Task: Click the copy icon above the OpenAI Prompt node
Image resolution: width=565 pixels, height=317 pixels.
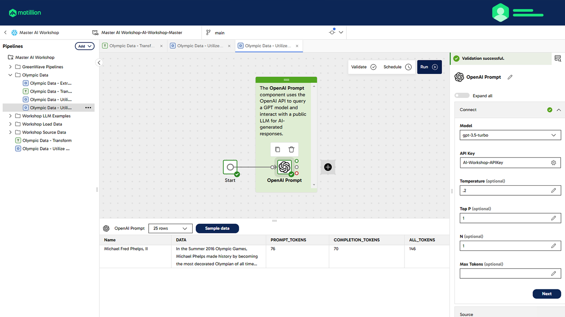Action: coord(277,149)
